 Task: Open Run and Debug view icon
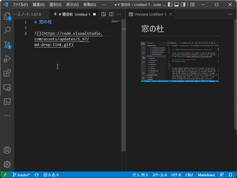[7, 59]
